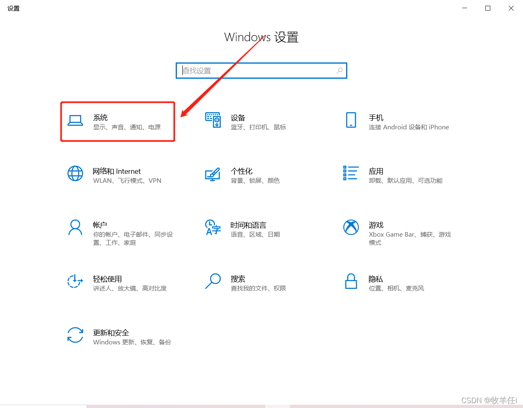
Task: Minimize the 设置 window
Action: tap(465, 8)
